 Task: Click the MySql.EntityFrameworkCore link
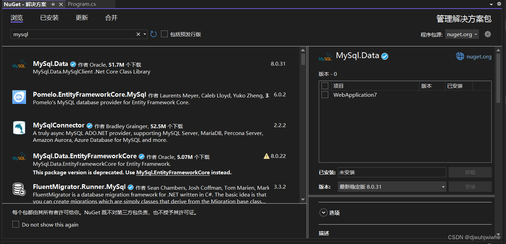[173, 172]
